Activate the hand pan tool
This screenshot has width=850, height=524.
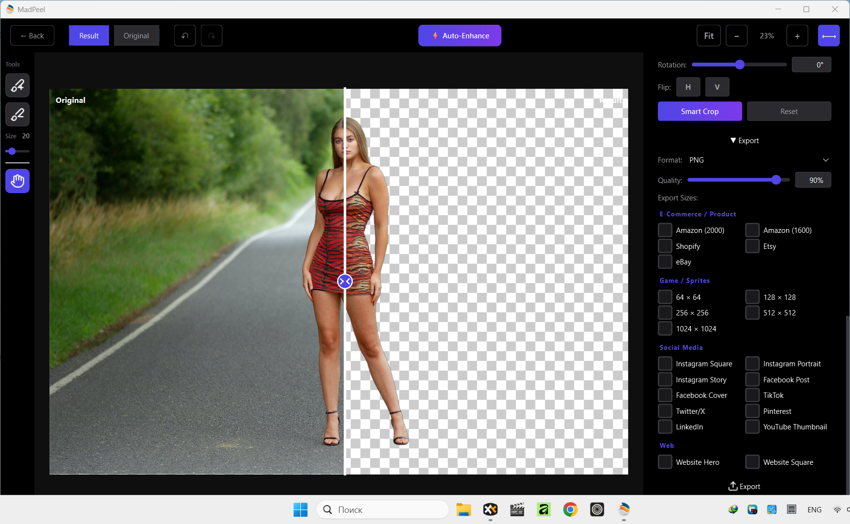[17, 181]
